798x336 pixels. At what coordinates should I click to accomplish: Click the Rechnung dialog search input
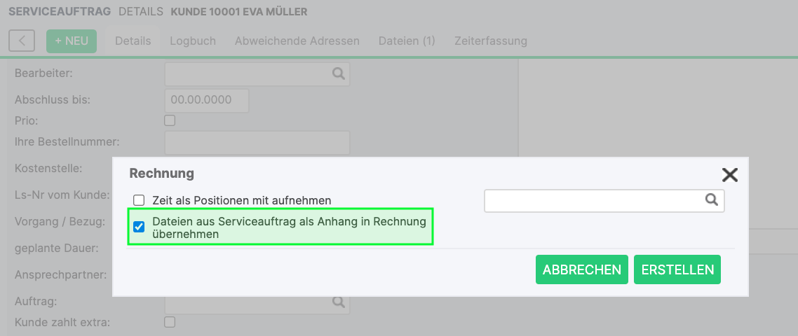tap(593, 201)
